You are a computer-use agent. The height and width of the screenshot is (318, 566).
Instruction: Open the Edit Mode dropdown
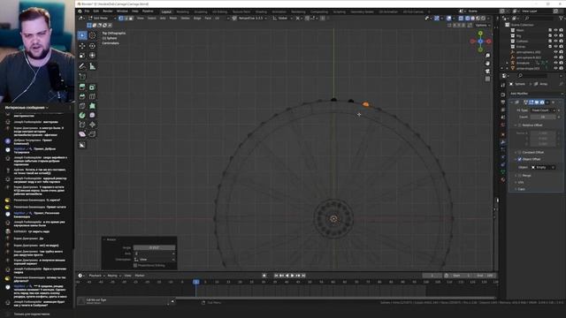pyautogui.click(x=103, y=18)
